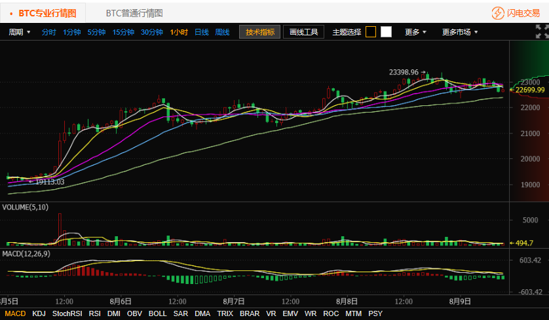This screenshot has height=320, width=549.
Task: Select the StochRSI indicator
Action: coord(67,313)
